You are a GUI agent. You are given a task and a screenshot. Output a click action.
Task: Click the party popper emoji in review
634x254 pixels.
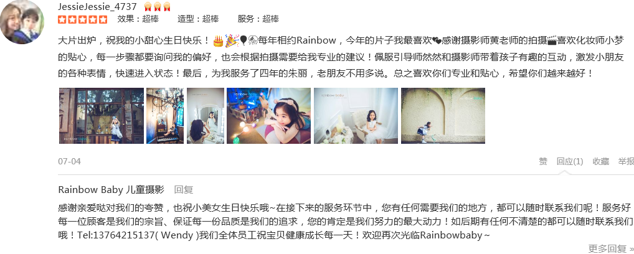coord(232,40)
